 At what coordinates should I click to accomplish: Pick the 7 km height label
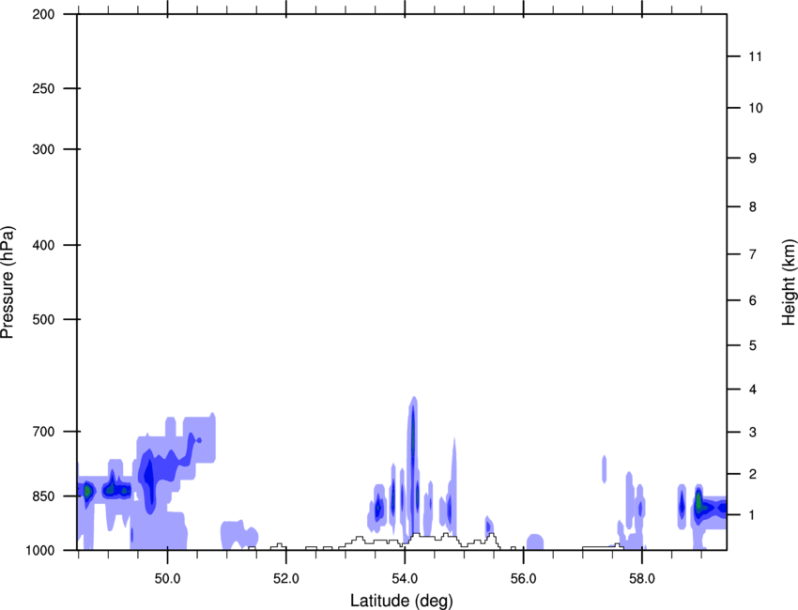[x=753, y=254]
